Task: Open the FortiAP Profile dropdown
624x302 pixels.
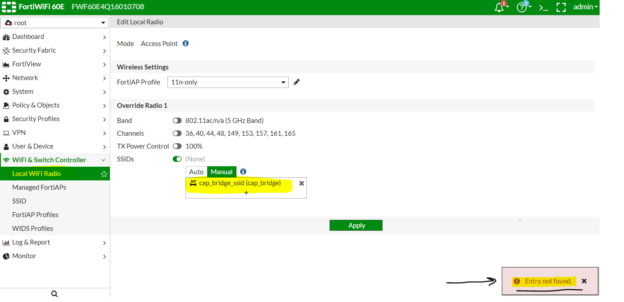Action: click(x=228, y=82)
